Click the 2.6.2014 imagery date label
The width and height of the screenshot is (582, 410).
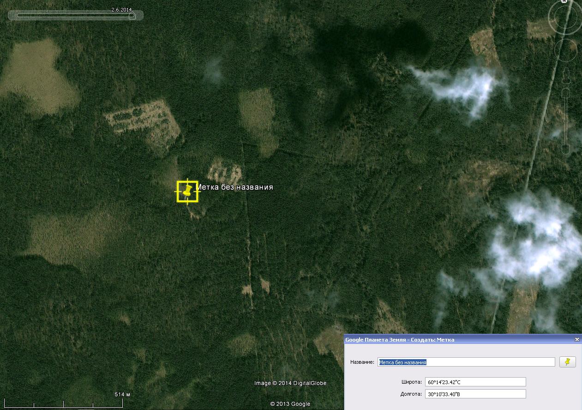click(121, 10)
